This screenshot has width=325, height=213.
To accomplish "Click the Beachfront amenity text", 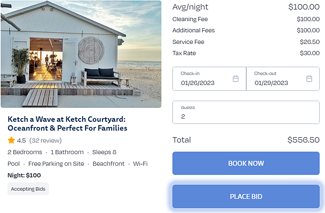I will pyautogui.click(x=109, y=164).
